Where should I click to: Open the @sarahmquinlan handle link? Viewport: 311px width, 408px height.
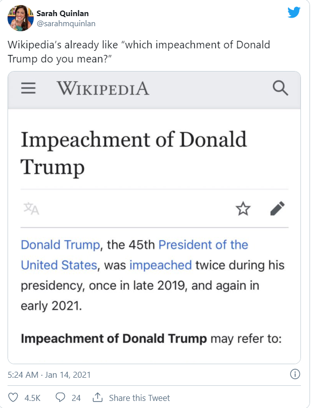click(x=66, y=23)
